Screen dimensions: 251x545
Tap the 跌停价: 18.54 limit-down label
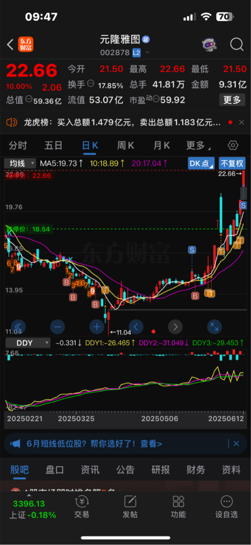(x=28, y=229)
